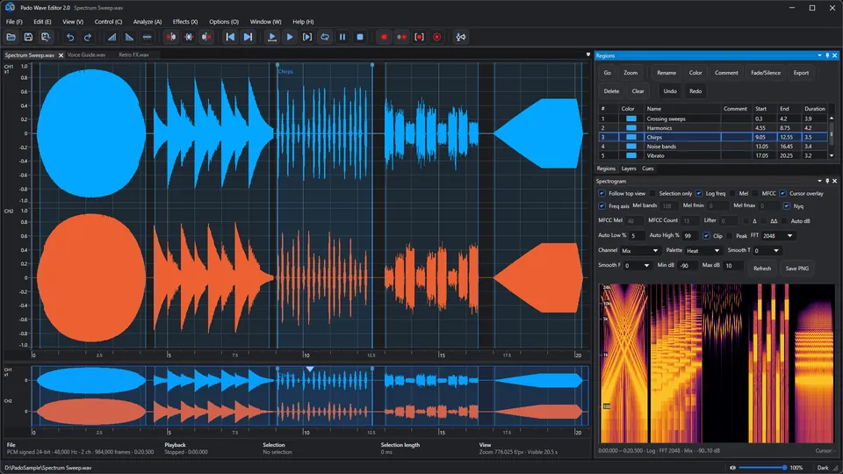This screenshot has height=474, width=843.
Task: Switch to the Layers tab
Action: point(629,169)
